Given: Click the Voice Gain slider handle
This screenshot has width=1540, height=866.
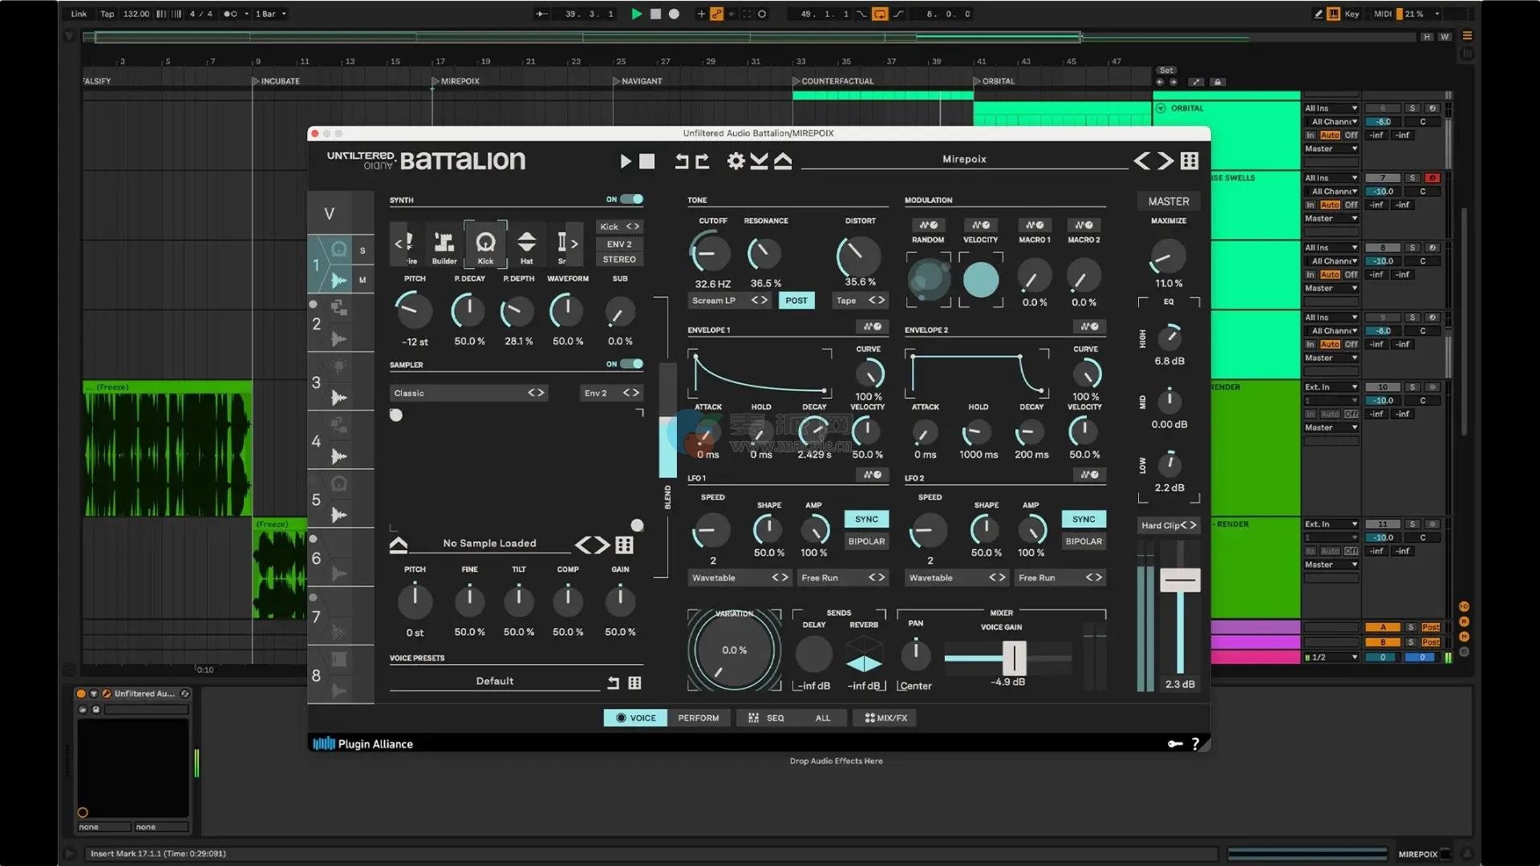Looking at the screenshot, I should pos(1014,658).
